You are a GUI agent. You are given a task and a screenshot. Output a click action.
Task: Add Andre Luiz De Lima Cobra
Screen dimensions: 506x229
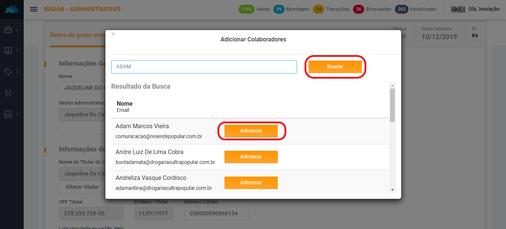pyautogui.click(x=251, y=157)
